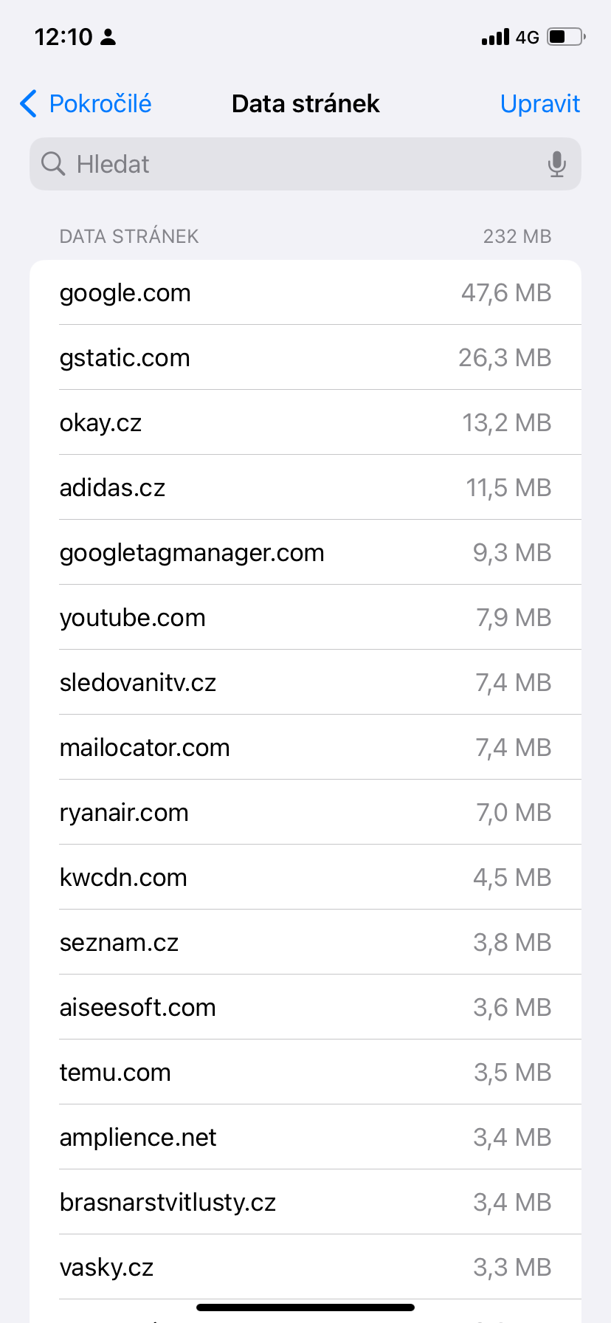Tap the cellular signal strength icon
This screenshot has height=1323, width=611.
click(495, 37)
